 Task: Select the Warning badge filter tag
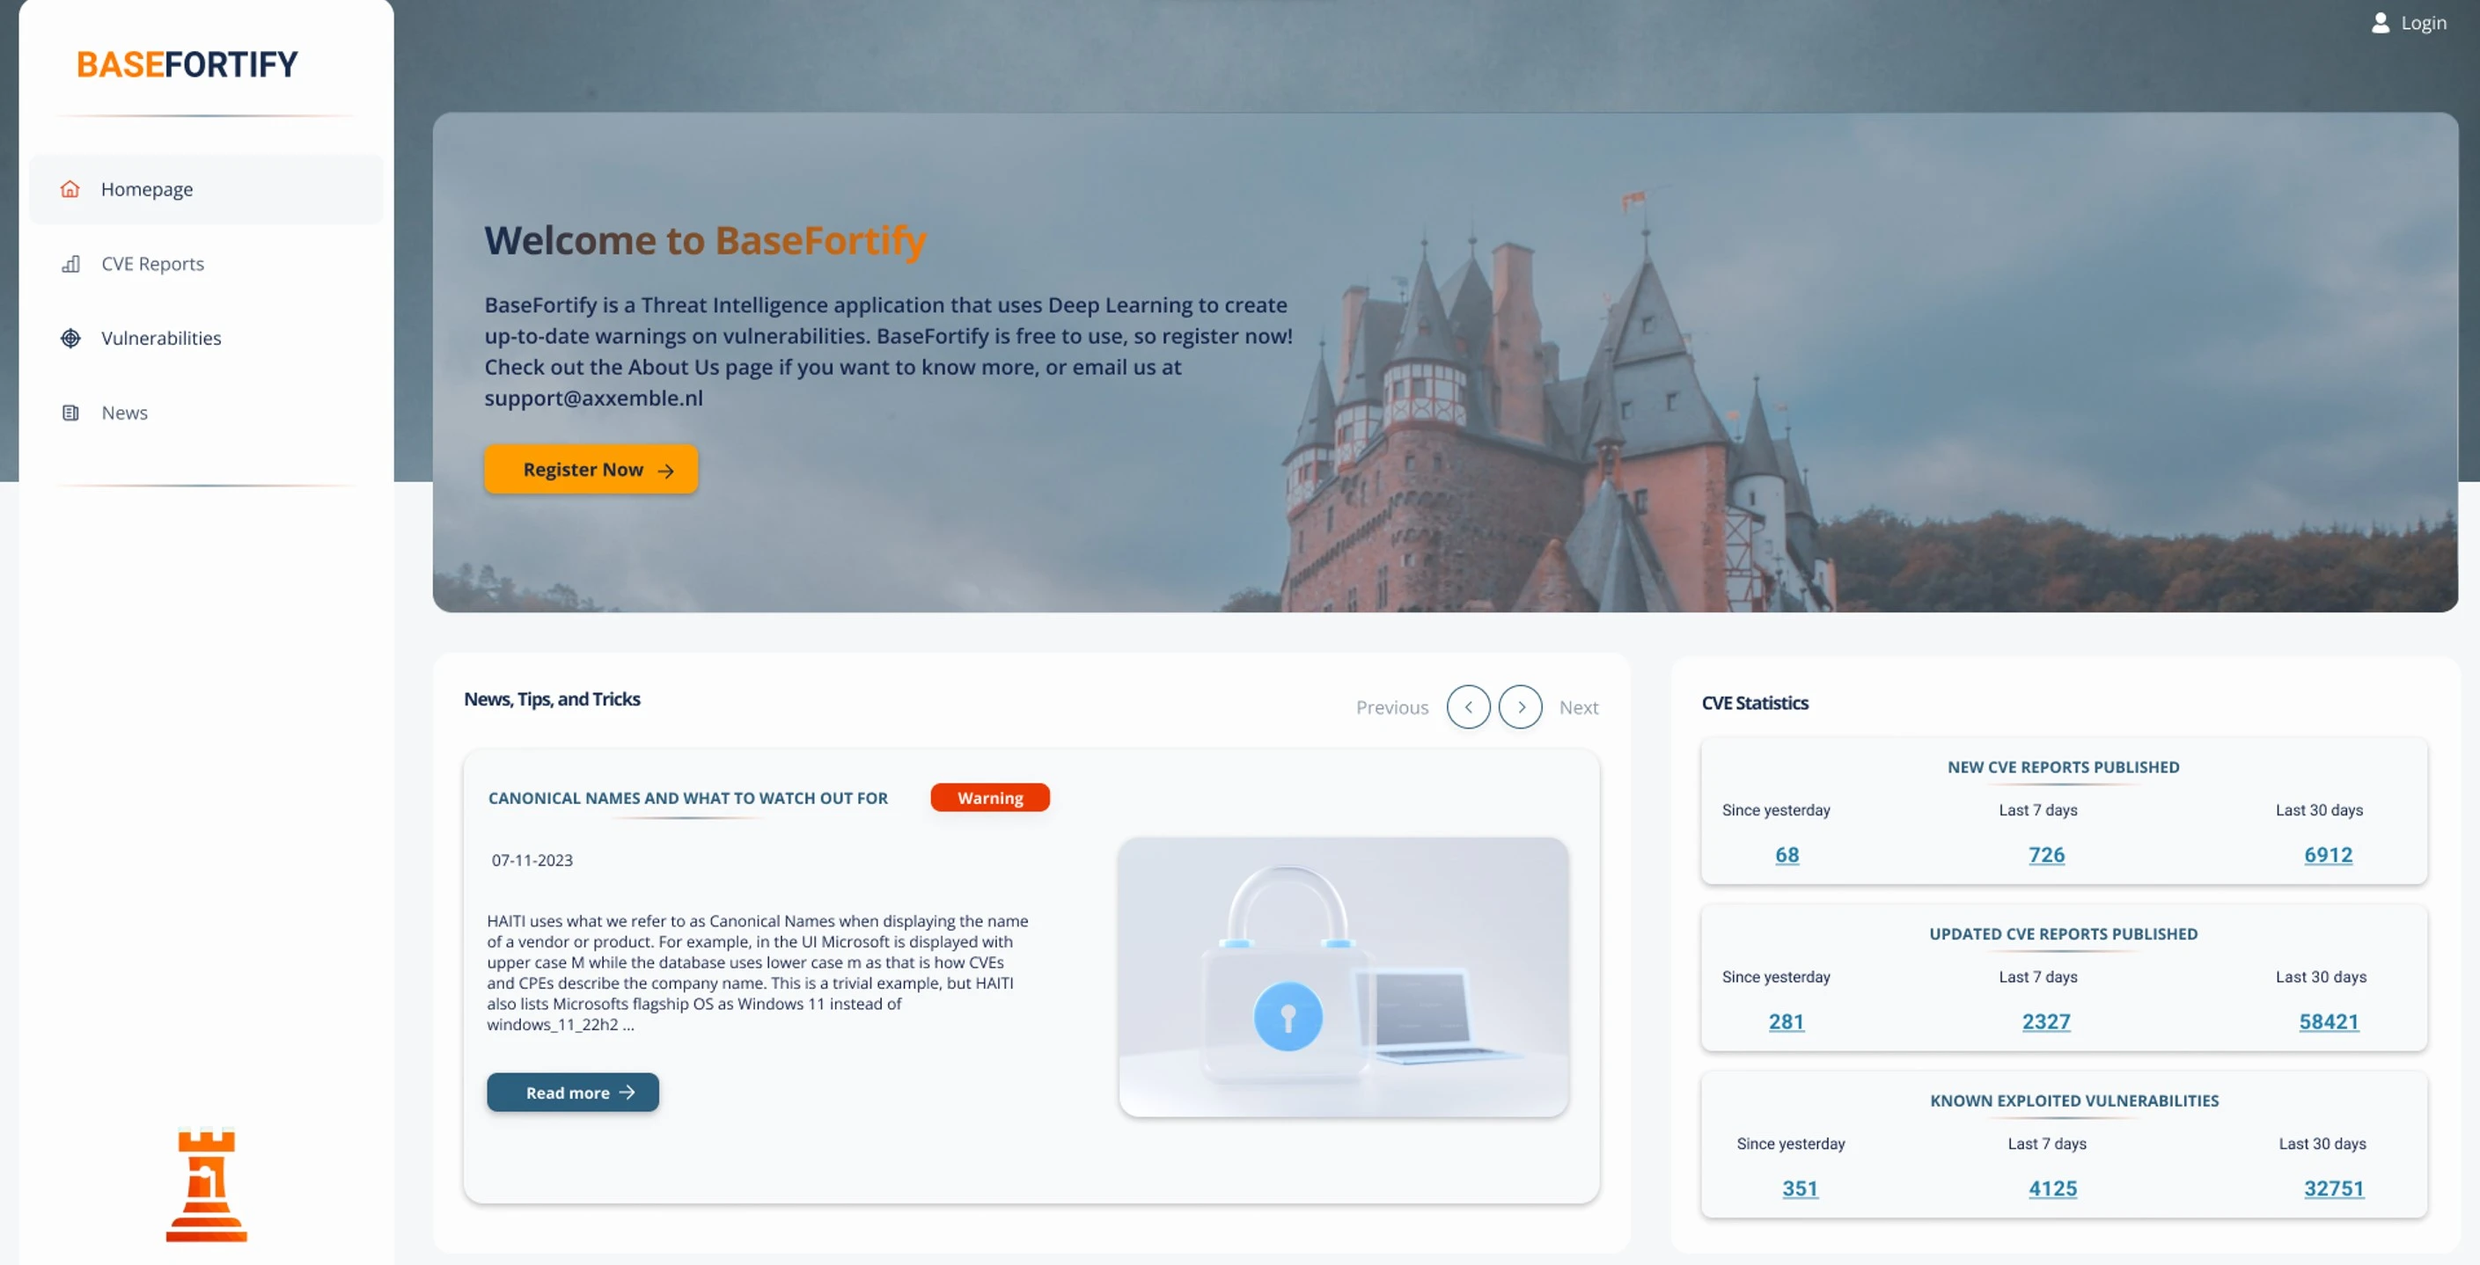pos(989,797)
